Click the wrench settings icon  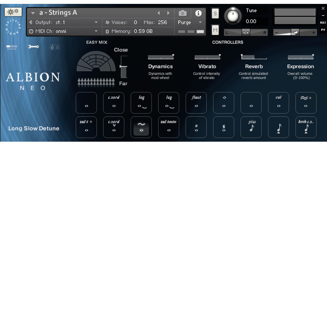point(33,47)
